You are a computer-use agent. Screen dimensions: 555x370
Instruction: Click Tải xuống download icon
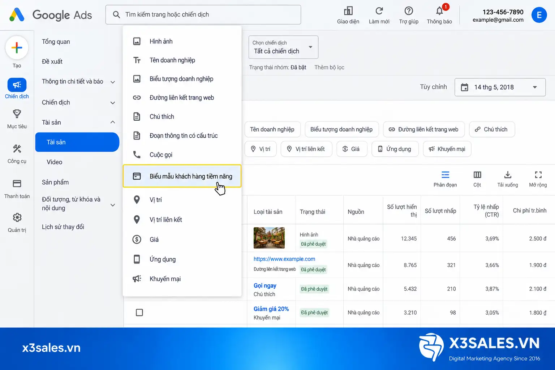tap(508, 175)
